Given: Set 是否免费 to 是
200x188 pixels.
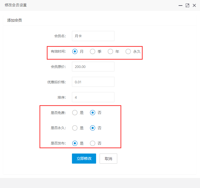Looking at the screenshot, I should pyautogui.click(x=75, y=113).
